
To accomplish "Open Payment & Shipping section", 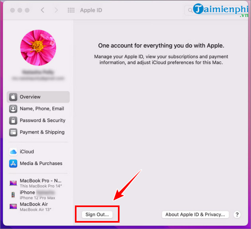I will [x=38, y=132].
